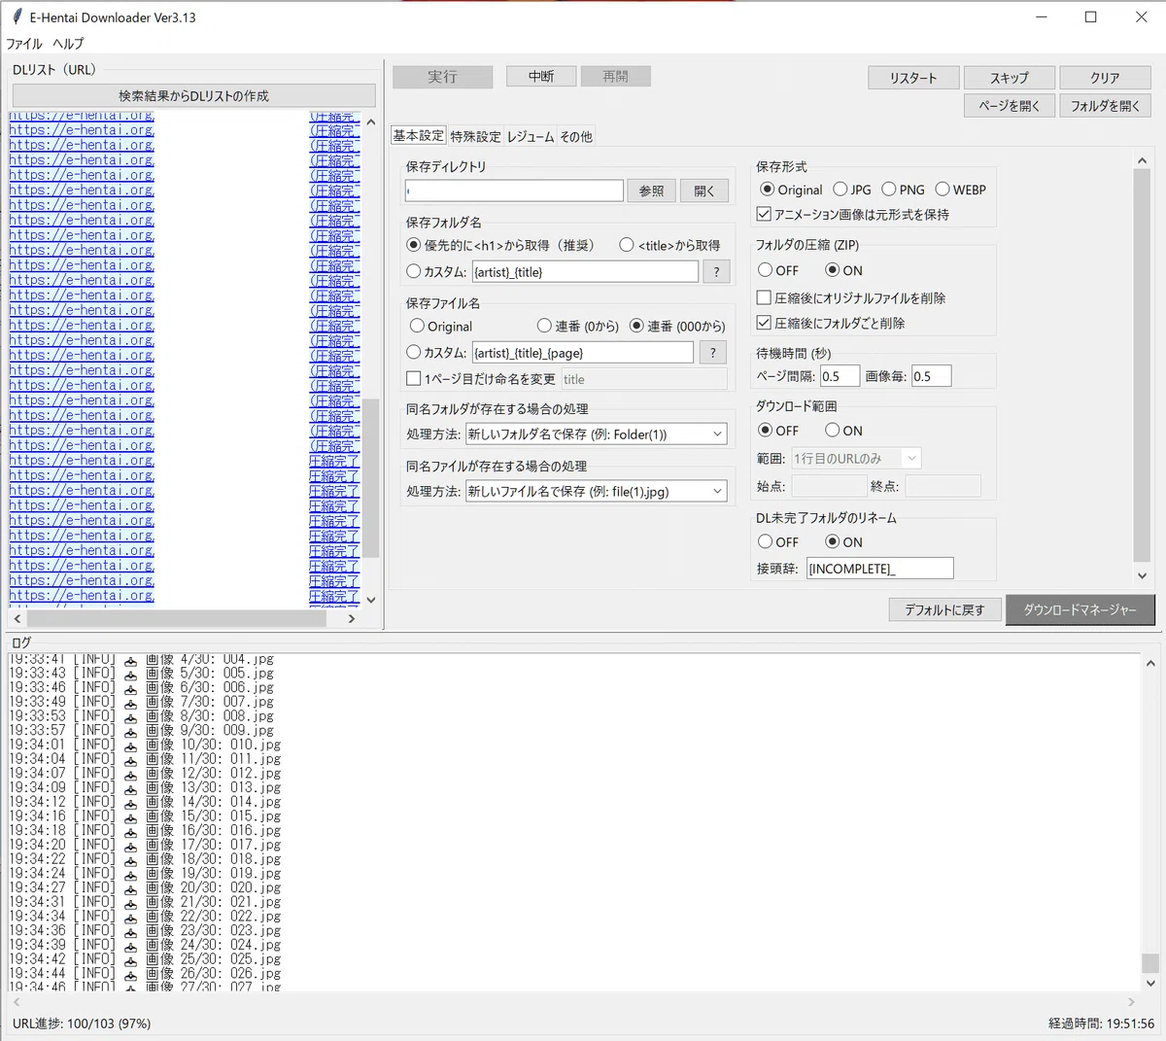Click the 接頭辞 field with [INCOMPLETE]_
Image resolution: width=1166 pixels, height=1041 pixels.
(879, 568)
